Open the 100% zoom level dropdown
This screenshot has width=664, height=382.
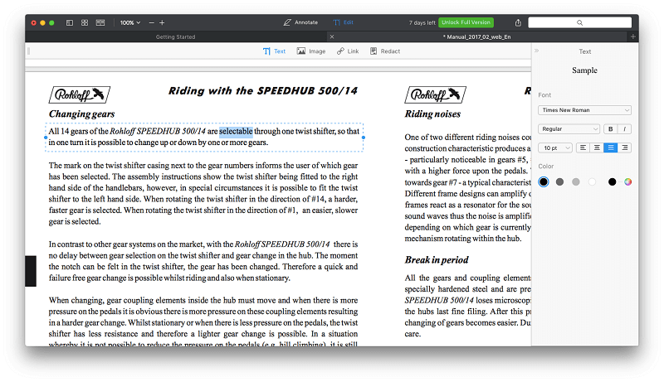pyautogui.click(x=130, y=23)
